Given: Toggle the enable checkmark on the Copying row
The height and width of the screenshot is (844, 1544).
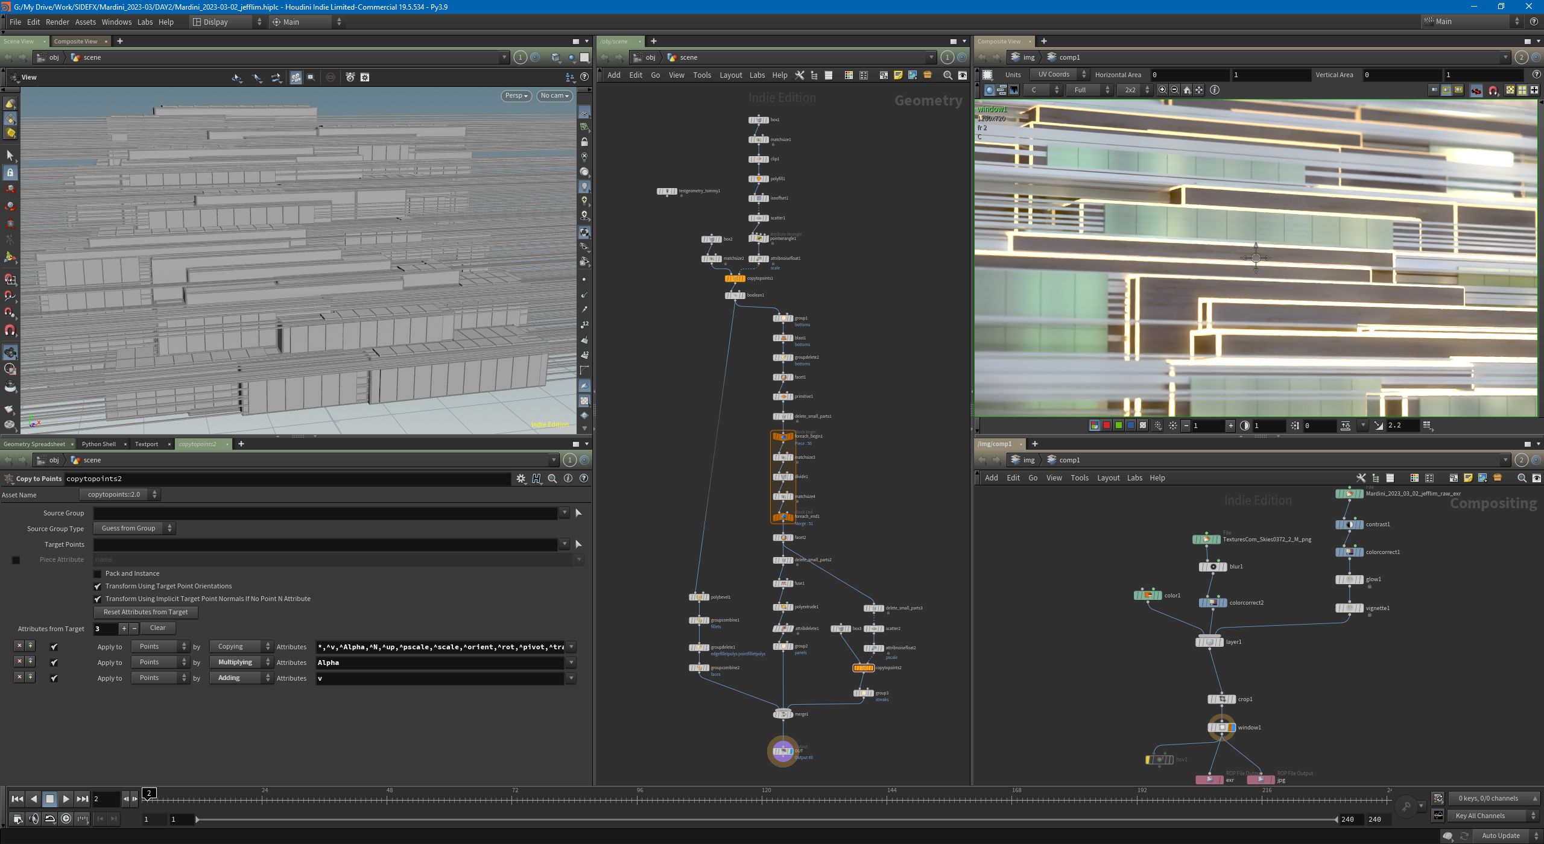Looking at the screenshot, I should pos(54,647).
